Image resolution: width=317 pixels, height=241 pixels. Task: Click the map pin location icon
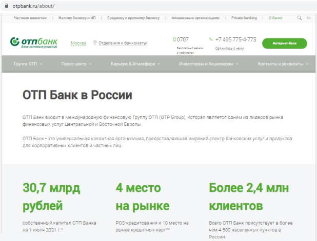(x=95, y=43)
